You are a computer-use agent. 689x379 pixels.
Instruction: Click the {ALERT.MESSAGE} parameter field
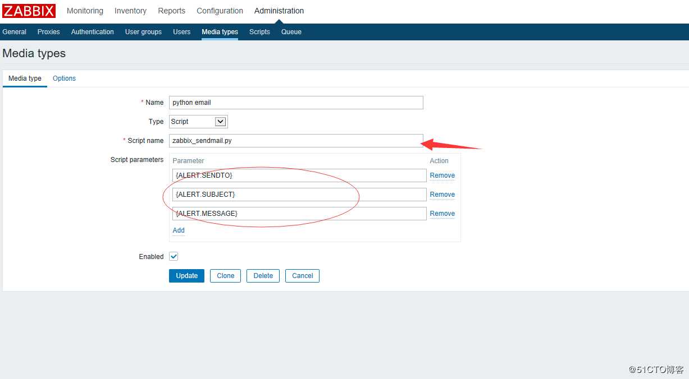pos(299,214)
